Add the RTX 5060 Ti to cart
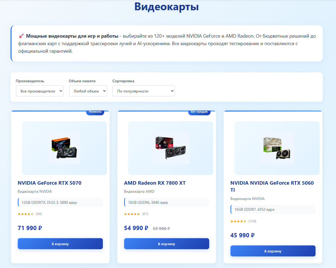336x268 pixels. point(273,251)
